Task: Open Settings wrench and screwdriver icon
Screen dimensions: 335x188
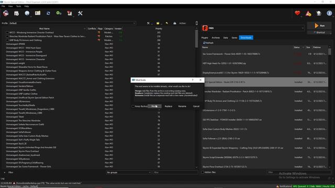Action: [x=80, y=14]
